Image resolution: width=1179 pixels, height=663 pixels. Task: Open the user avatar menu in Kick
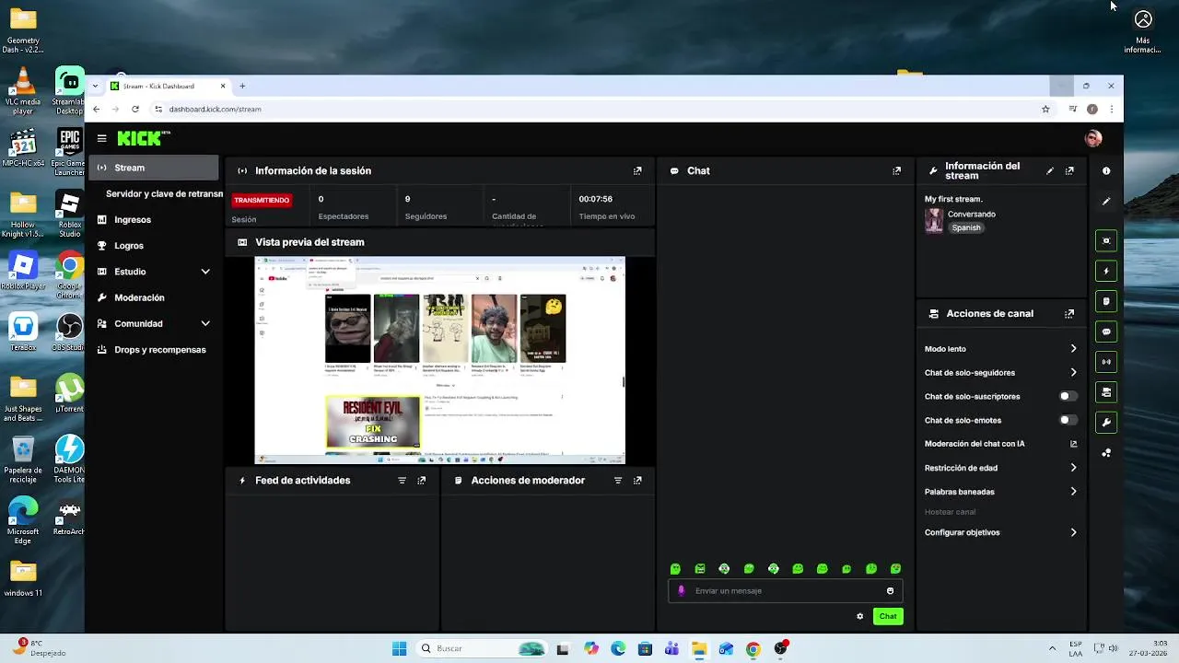point(1093,138)
